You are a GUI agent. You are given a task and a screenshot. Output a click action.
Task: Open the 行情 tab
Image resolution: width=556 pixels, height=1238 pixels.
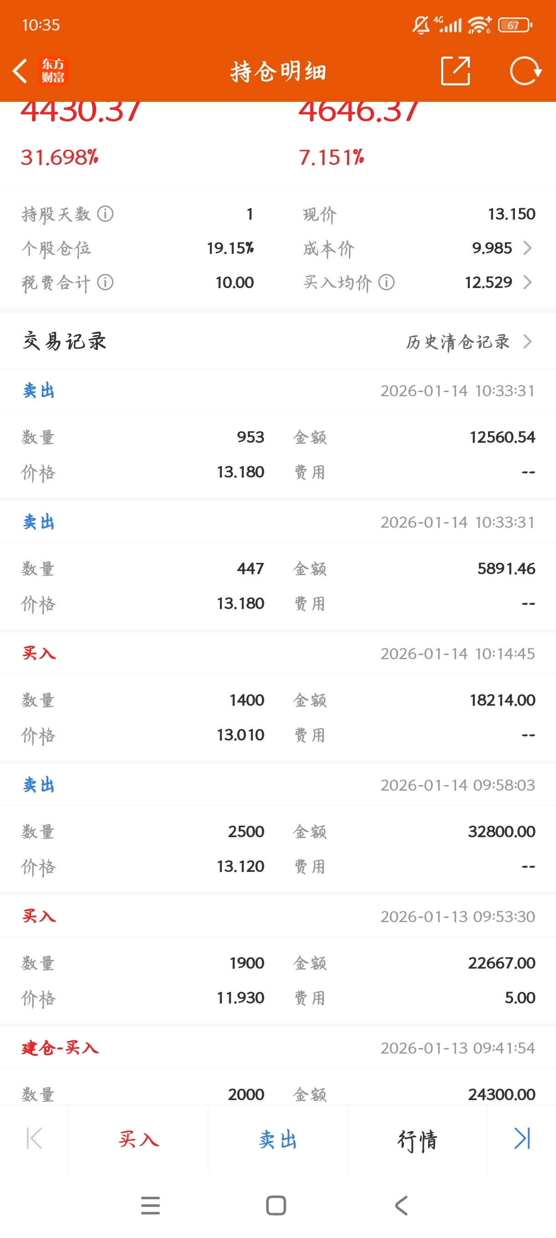[x=417, y=1139]
